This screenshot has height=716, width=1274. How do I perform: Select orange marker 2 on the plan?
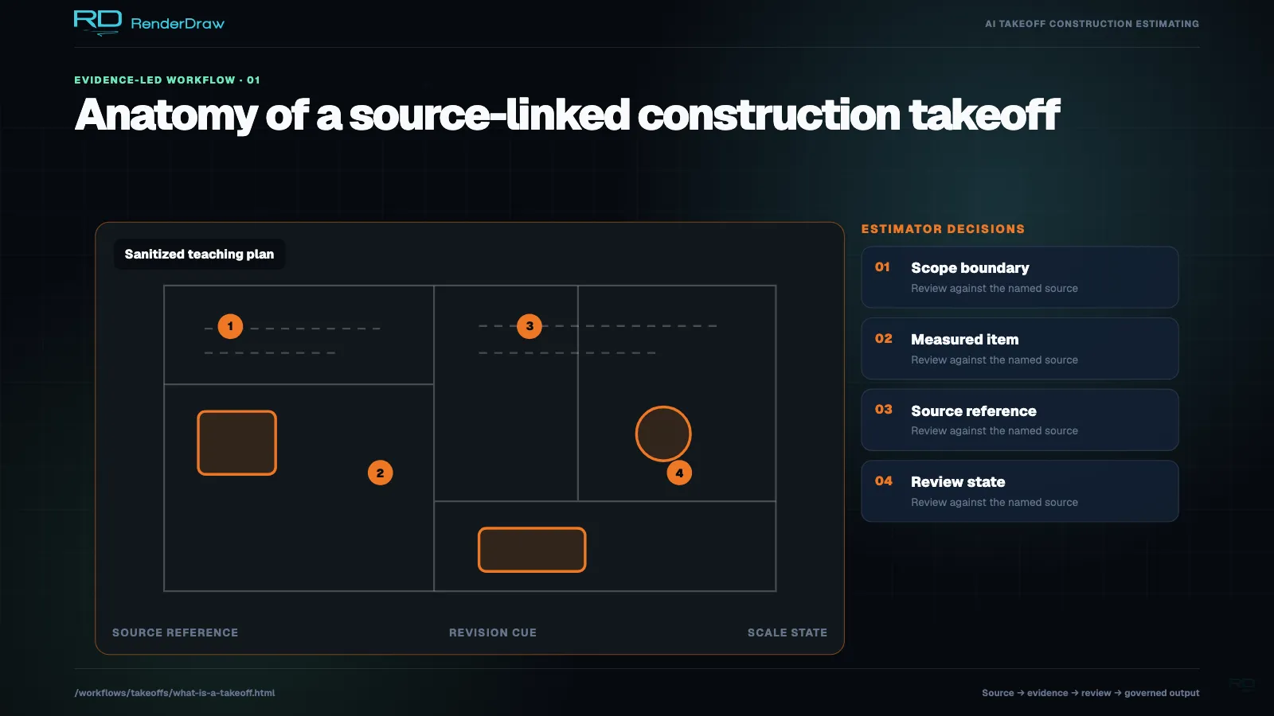(380, 473)
